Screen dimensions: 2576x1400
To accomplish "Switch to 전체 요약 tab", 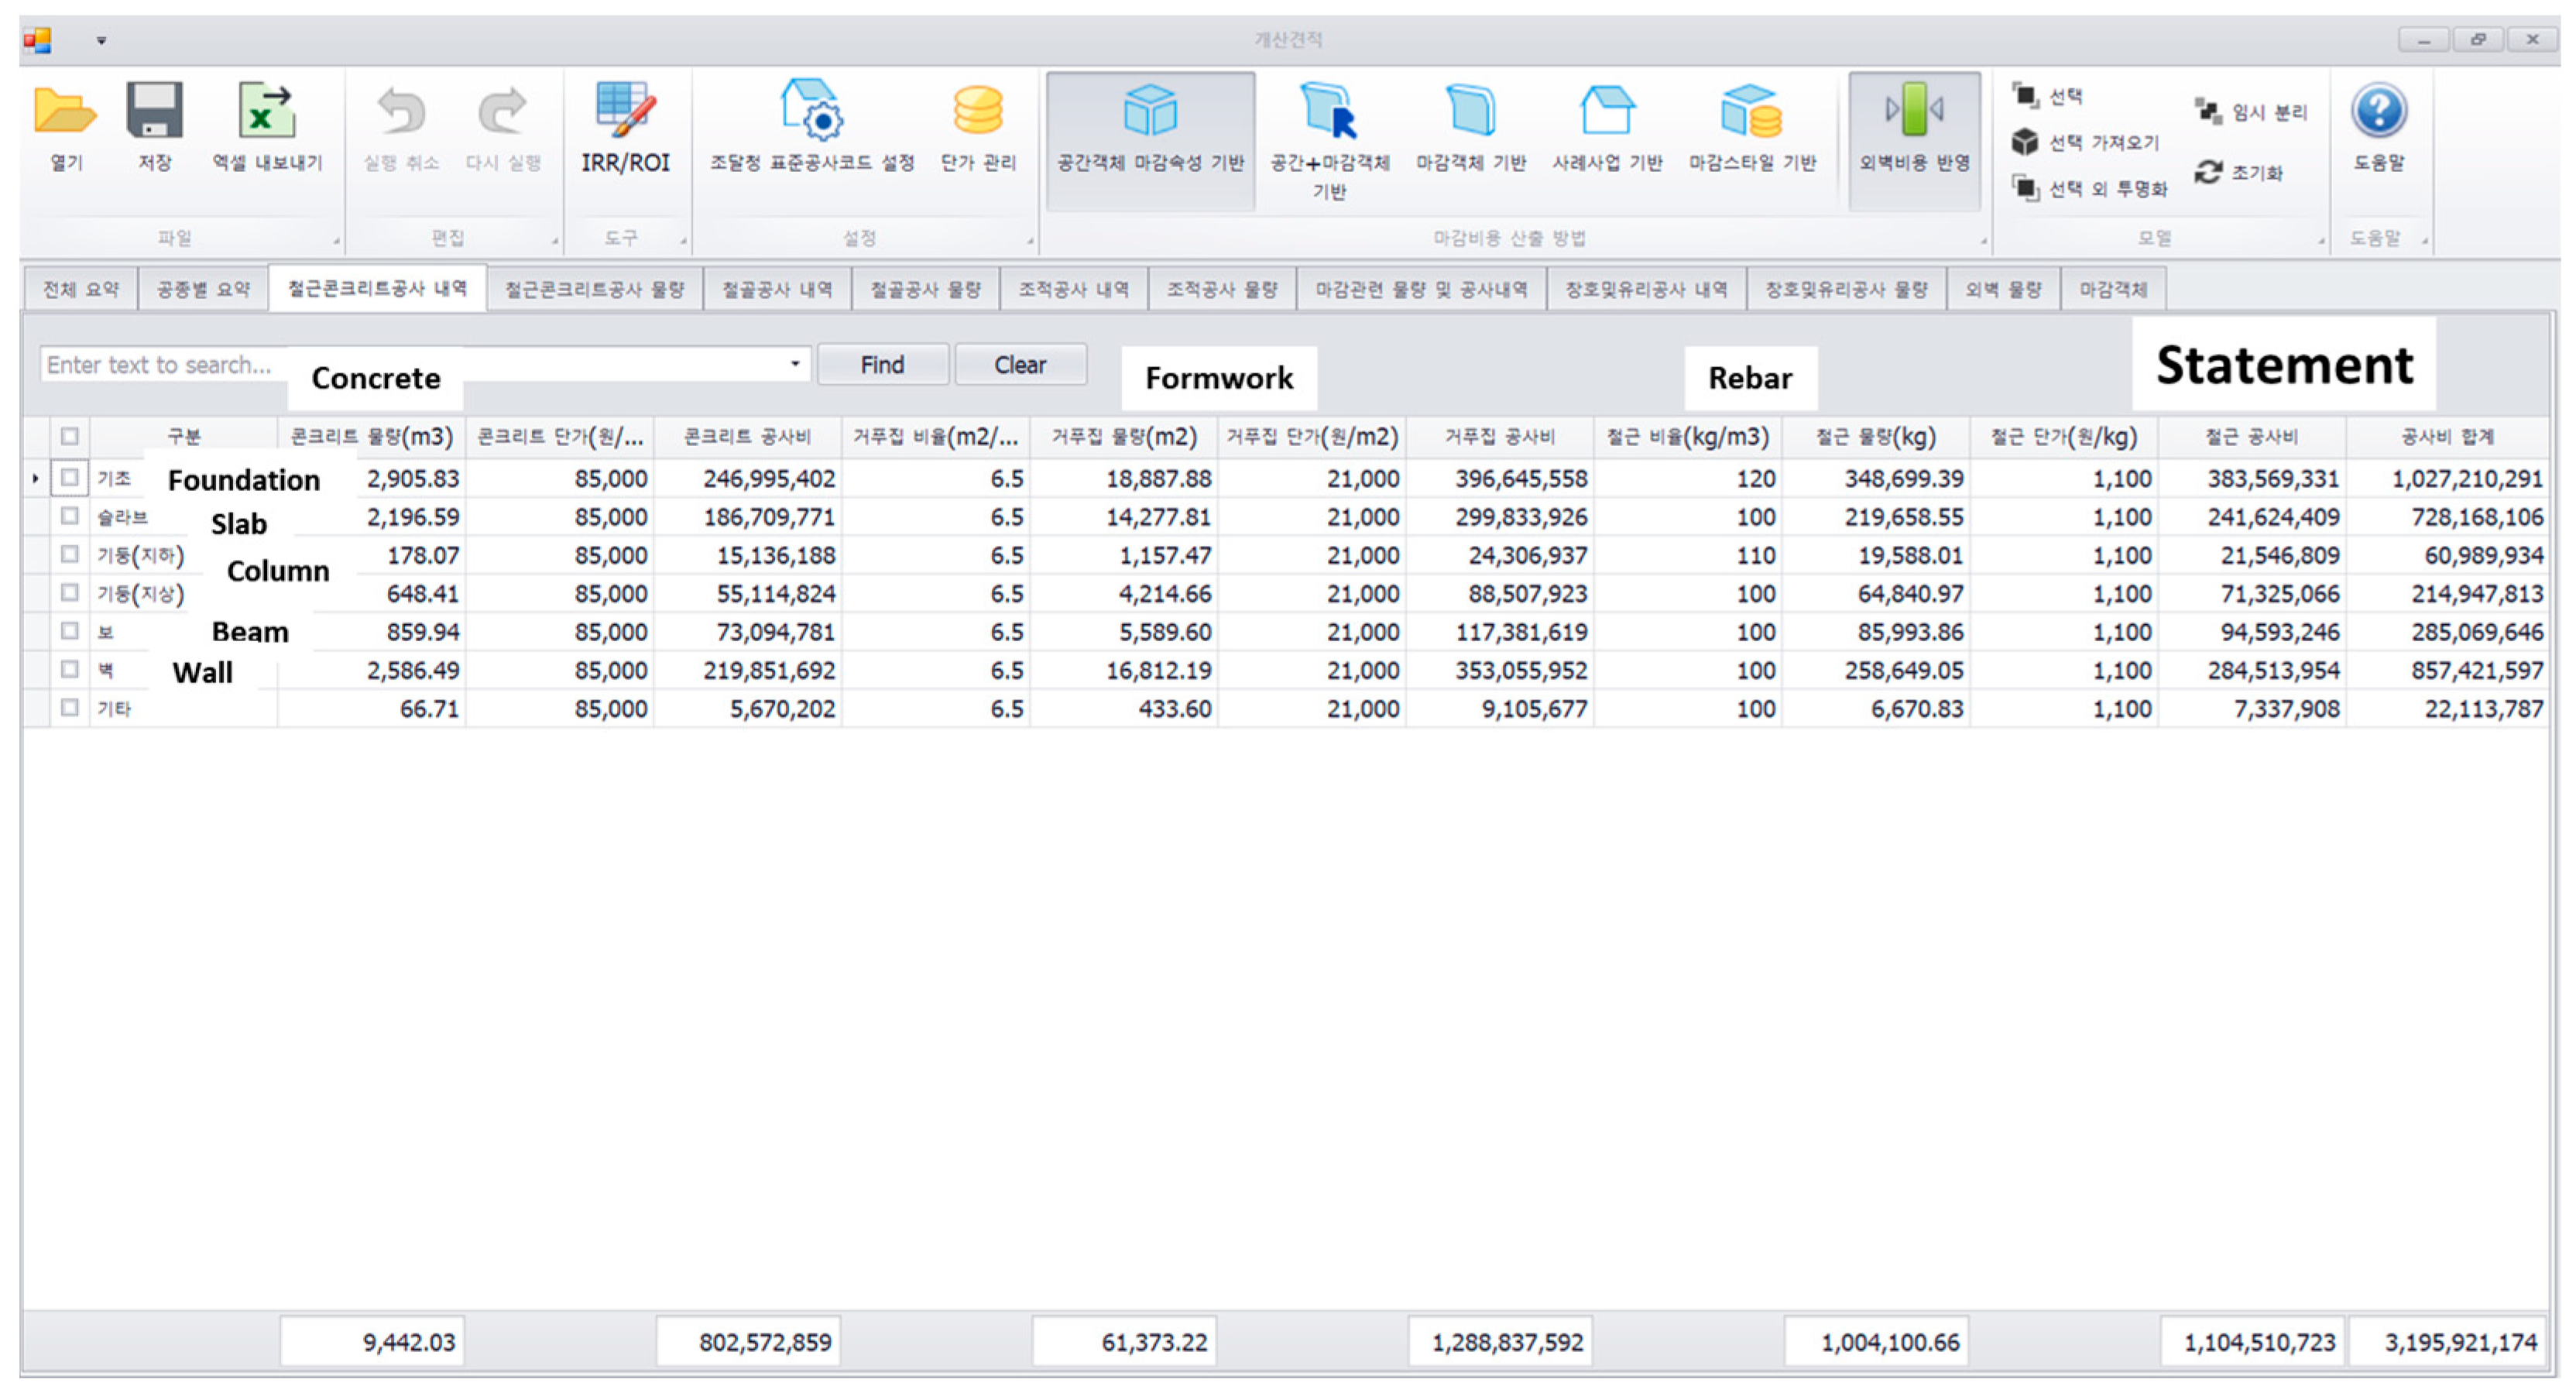I will click(x=80, y=290).
